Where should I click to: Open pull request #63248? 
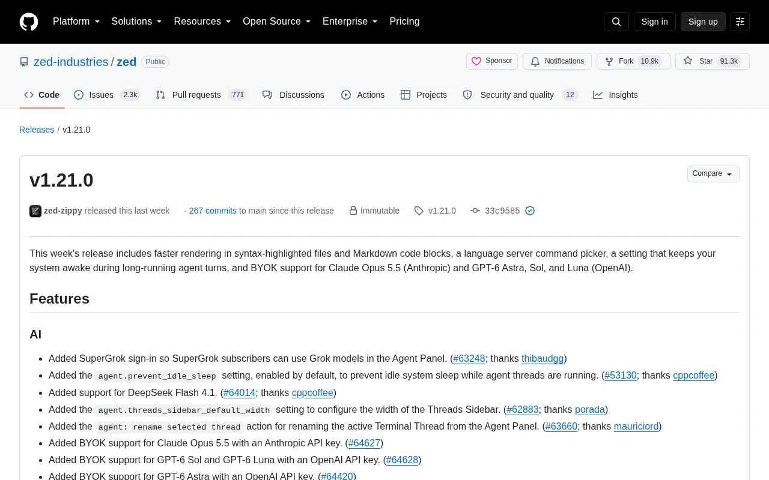[x=469, y=359]
